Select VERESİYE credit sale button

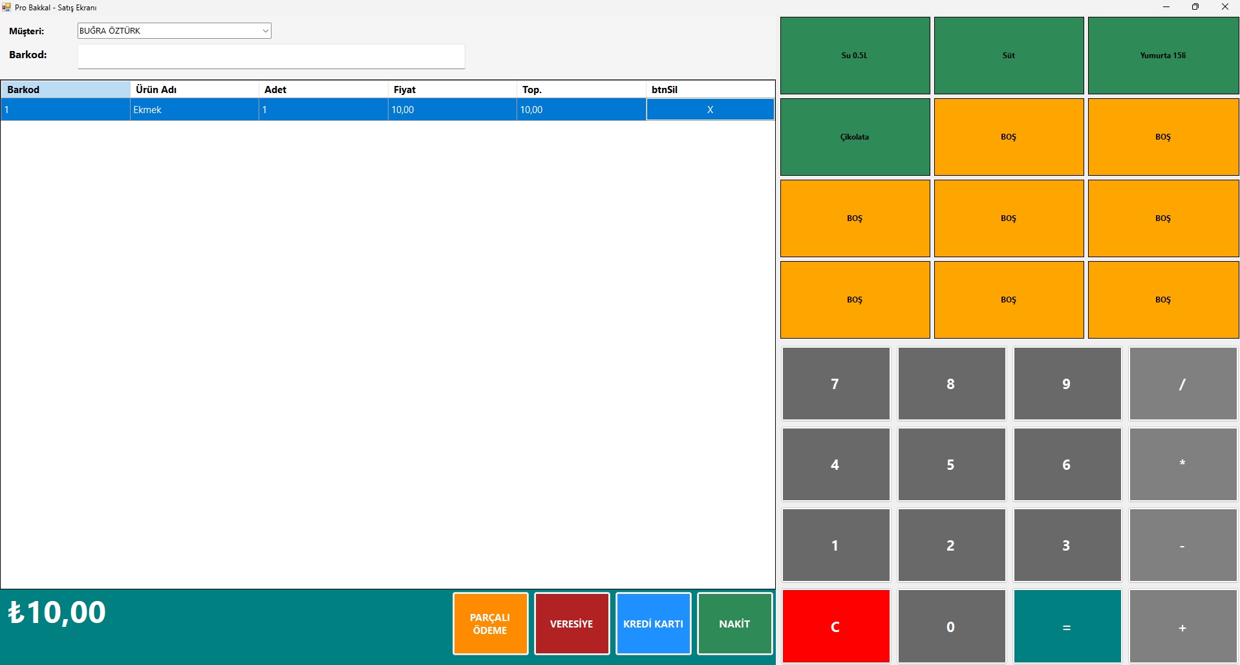(x=572, y=624)
